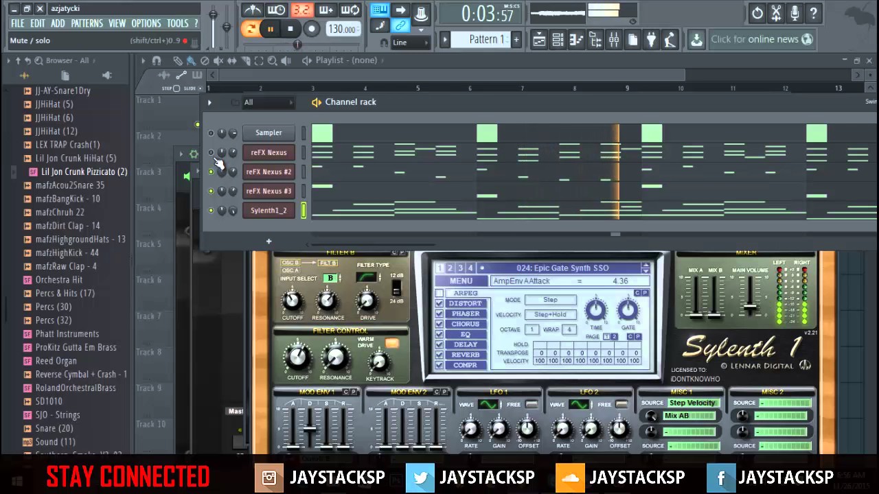The width and height of the screenshot is (879, 494).
Task: Mute the Sampler channel
Action: click(x=211, y=133)
